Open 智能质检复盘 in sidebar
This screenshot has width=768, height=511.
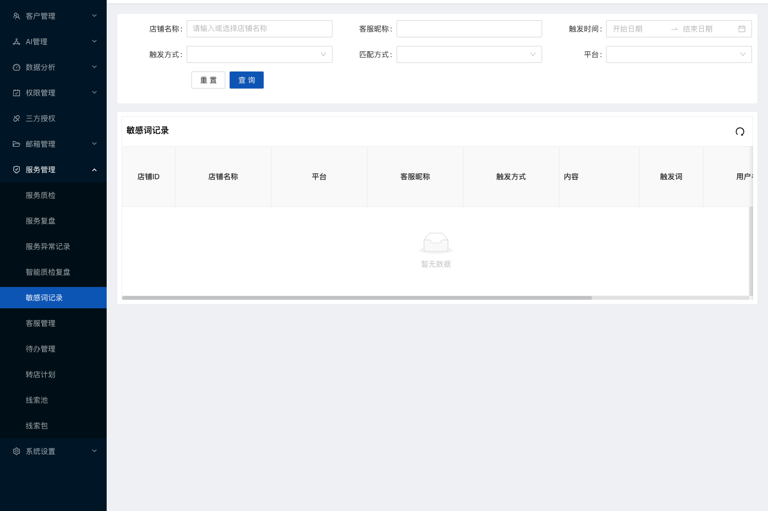(x=53, y=272)
